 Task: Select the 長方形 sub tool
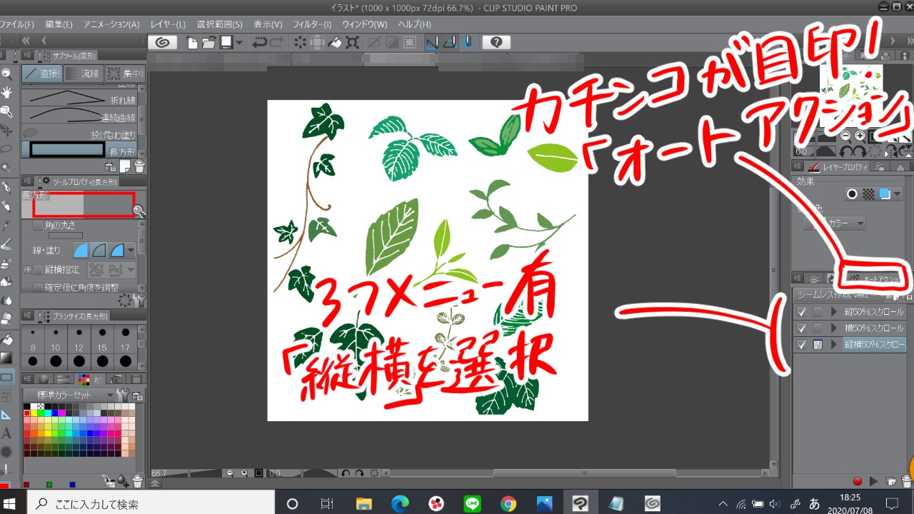click(x=79, y=150)
